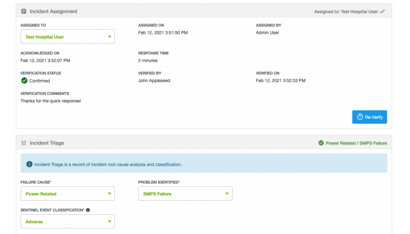Click the double-check icon beside Assigned to
The image size is (410, 234).
coord(382,12)
